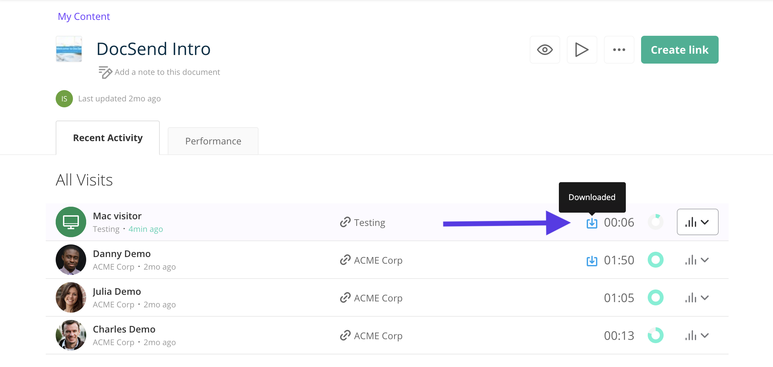
Task: Open the My Content breadcrumb link
Action: [x=84, y=17]
